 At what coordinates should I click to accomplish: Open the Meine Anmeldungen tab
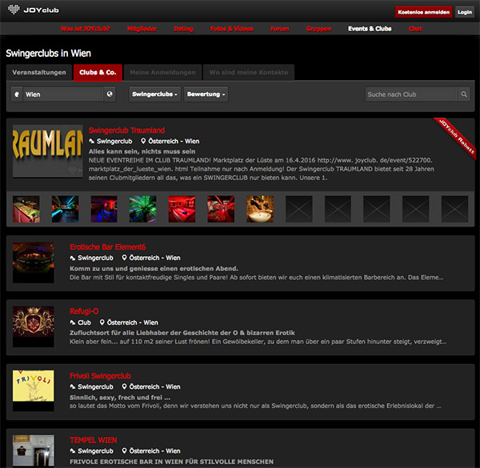point(162,73)
